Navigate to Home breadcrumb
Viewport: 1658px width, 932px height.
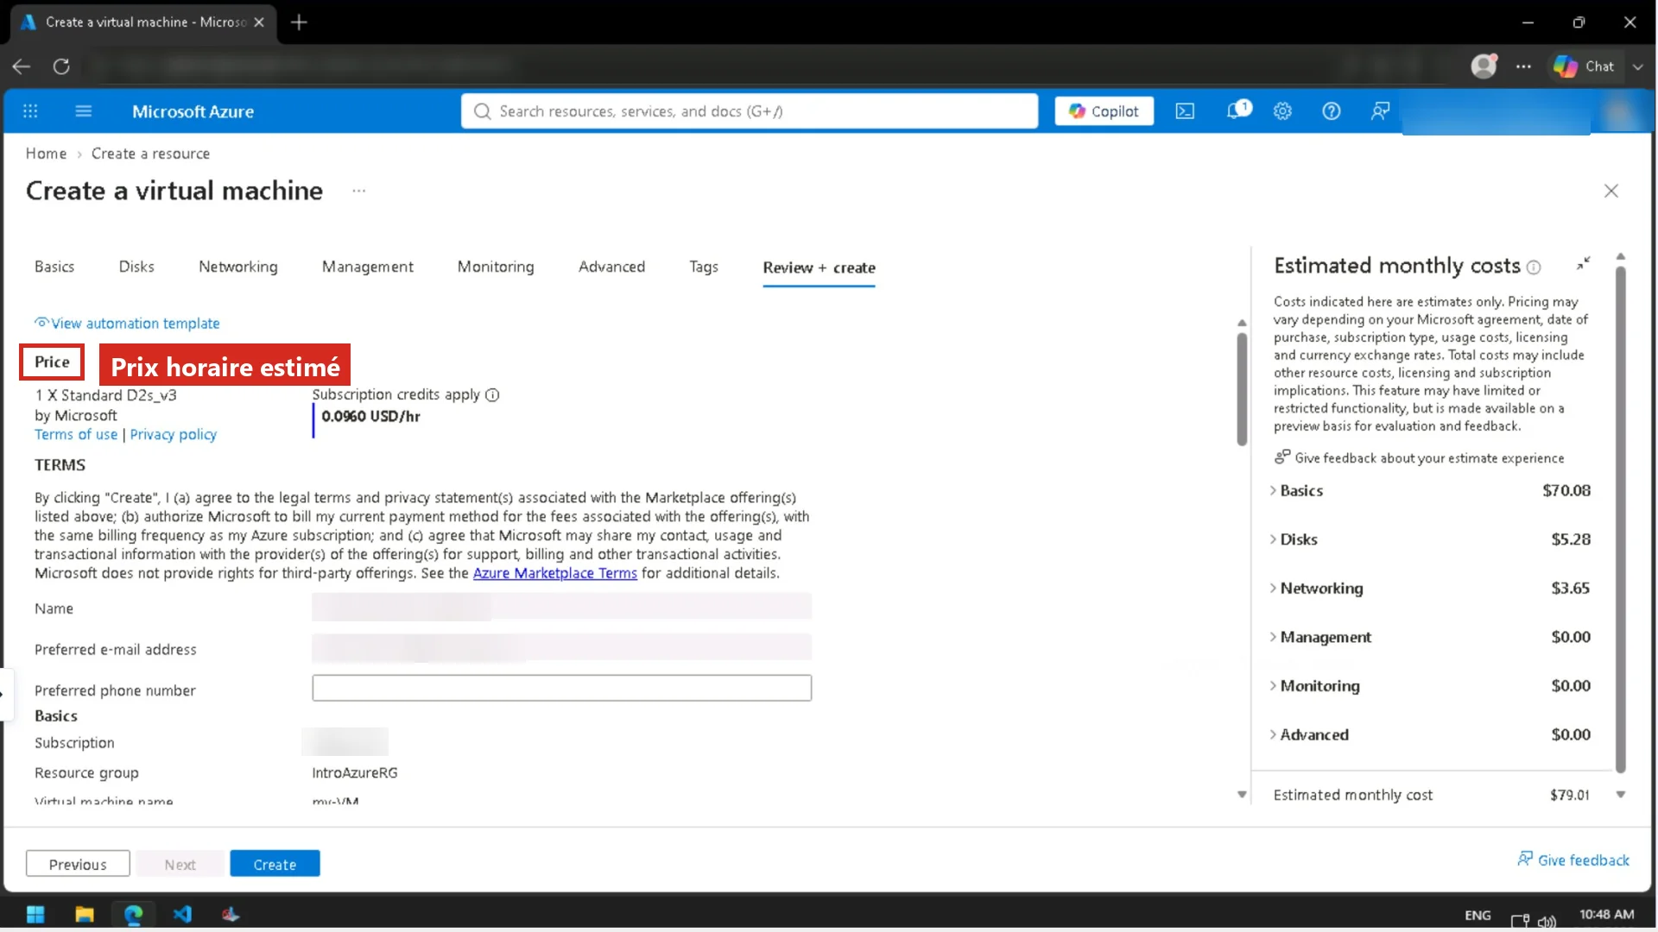pos(46,154)
